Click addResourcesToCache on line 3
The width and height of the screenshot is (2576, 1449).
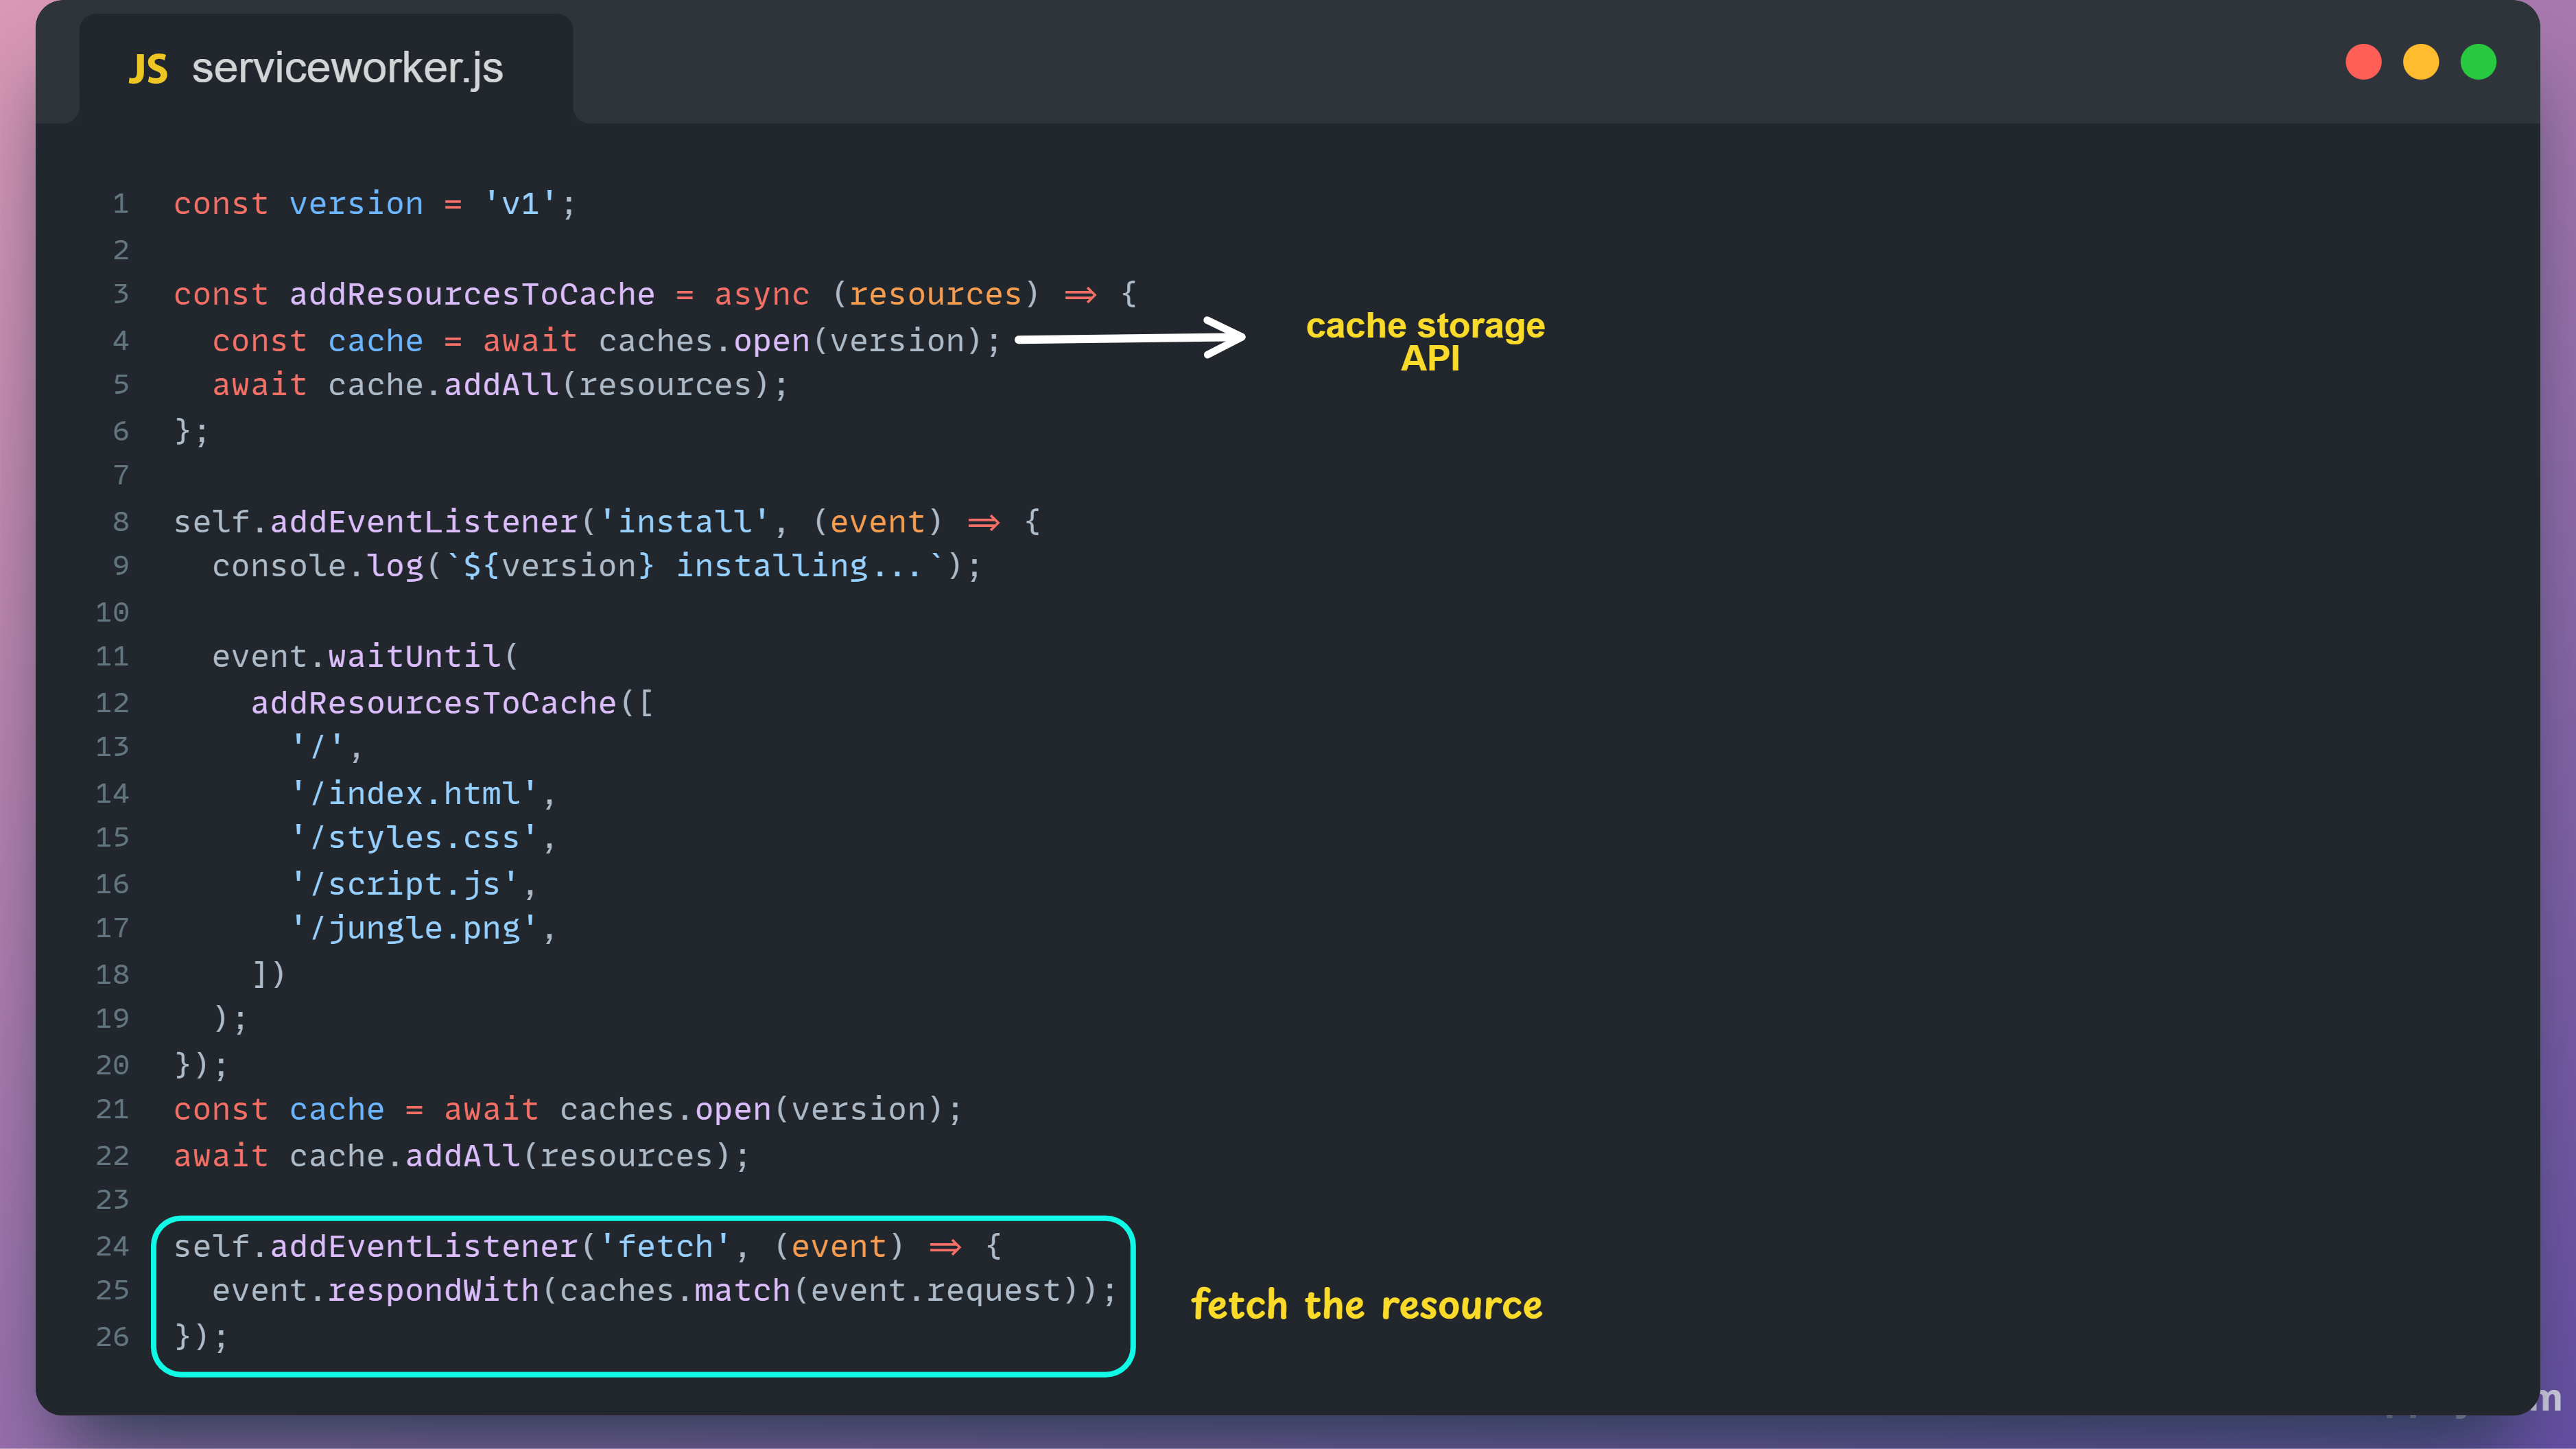472,294
